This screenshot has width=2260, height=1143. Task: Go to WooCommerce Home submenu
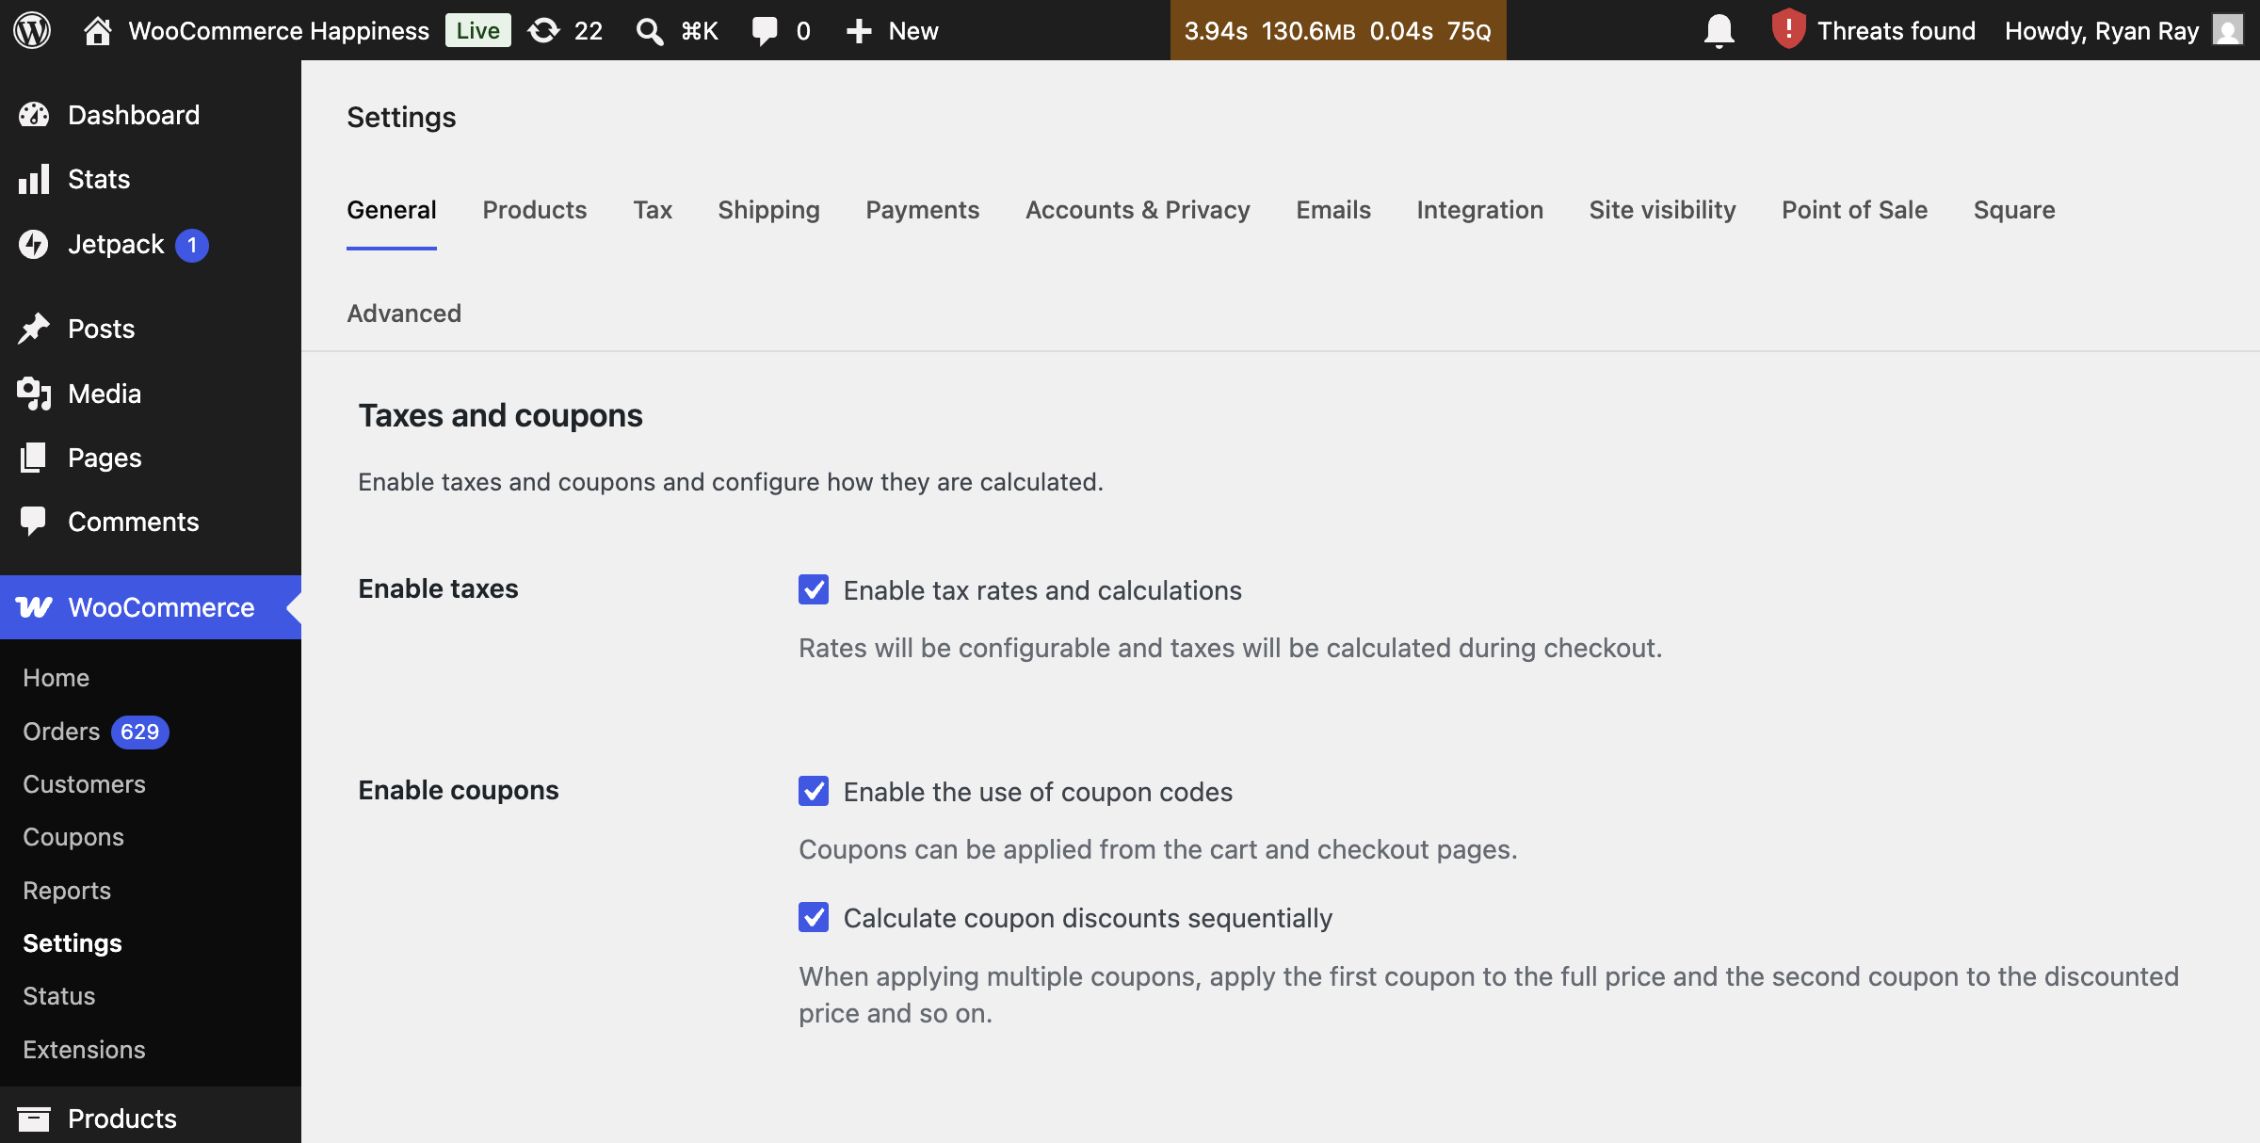tap(56, 678)
